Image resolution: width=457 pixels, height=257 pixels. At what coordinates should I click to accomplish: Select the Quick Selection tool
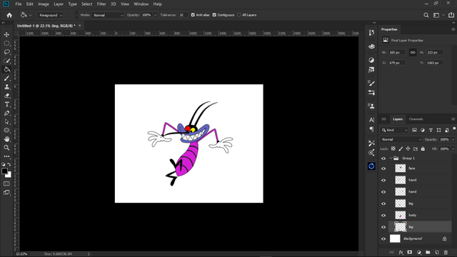click(x=6, y=61)
